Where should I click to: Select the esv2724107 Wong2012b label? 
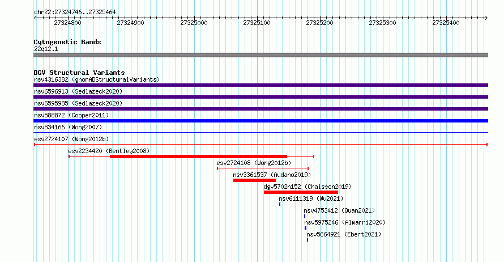coord(71,139)
